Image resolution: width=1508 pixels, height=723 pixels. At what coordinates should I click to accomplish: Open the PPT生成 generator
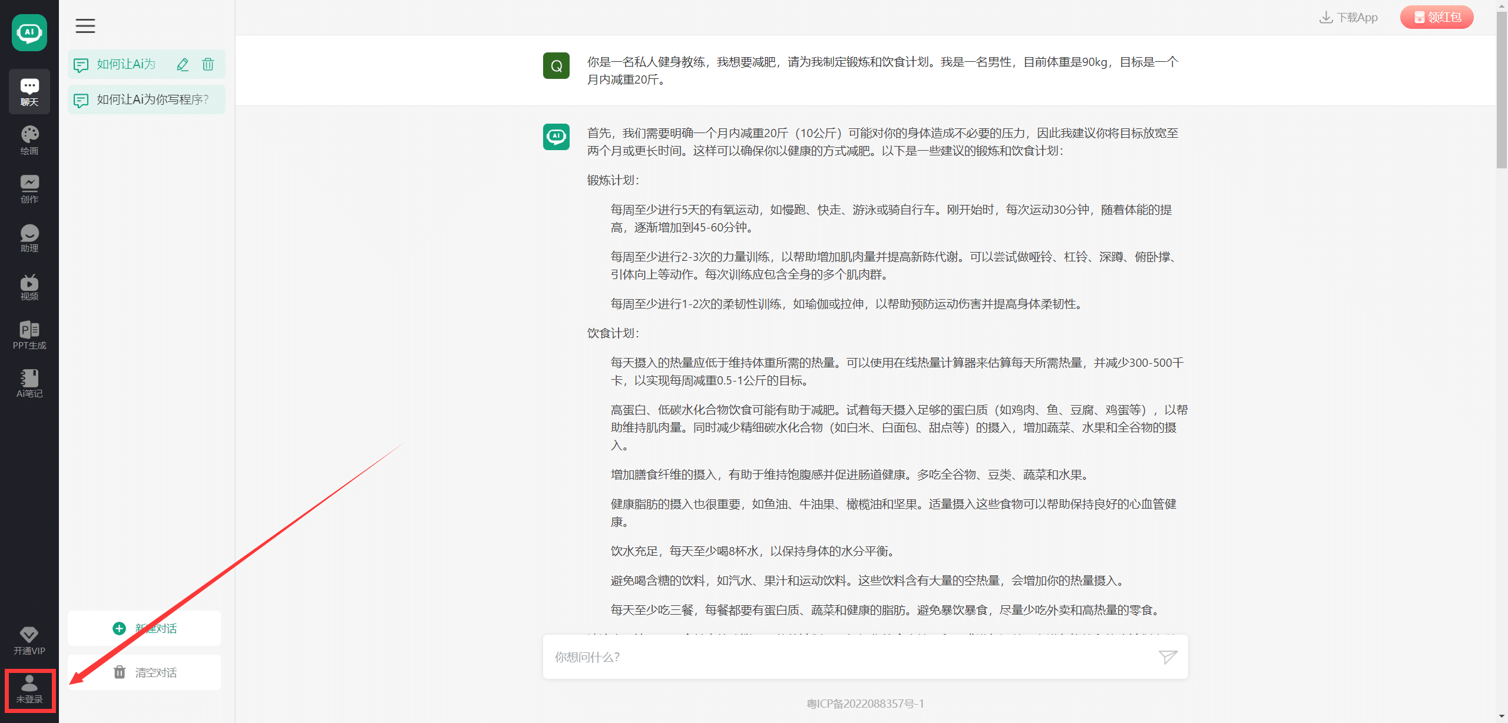click(x=29, y=335)
